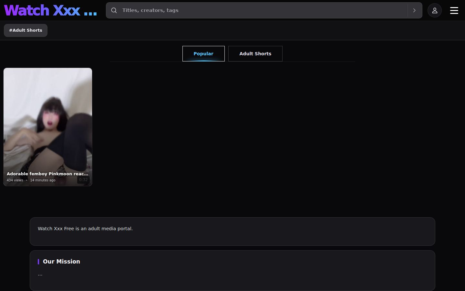Image resolution: width=465 pixels, height=291 pixels.
Task: Open the Pinkmoon video thumbnail
Action: coord(48,127)
